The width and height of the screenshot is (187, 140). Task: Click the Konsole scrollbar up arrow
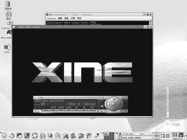pyautogui.click(x=150, y=23)
